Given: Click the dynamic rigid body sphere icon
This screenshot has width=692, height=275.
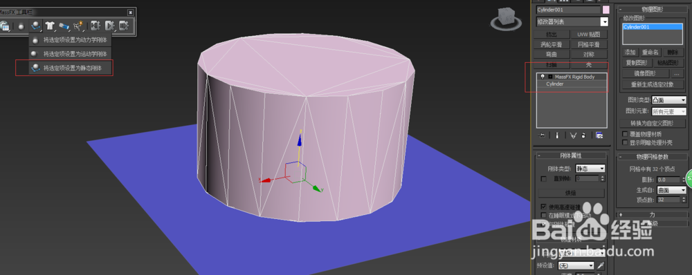Looking at the screenshot, I should (x=21, y=26).
